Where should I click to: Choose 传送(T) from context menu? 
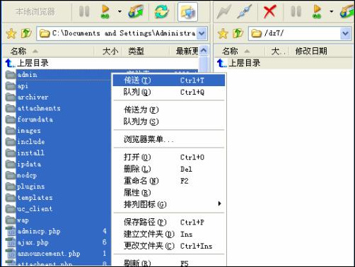click(169, 81)
